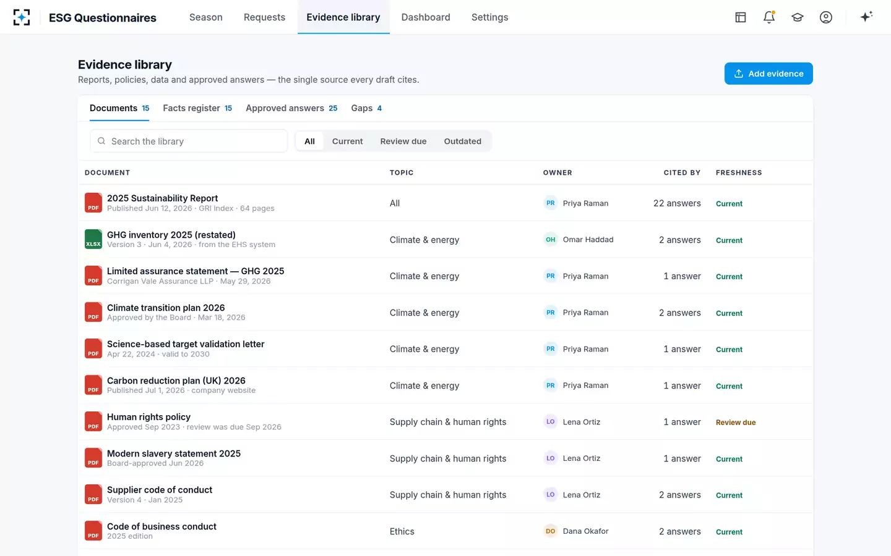Click the DOCUMENT column header
This screenshot has height=556, width=891.
click(x=107, y=173)
